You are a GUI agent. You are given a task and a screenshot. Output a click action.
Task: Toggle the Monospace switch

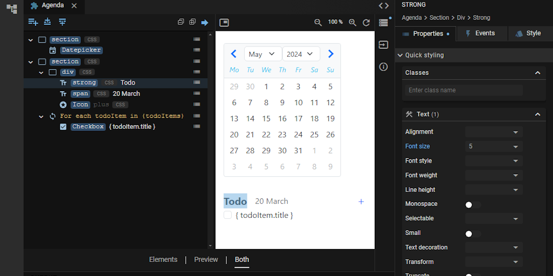pyautogui.click(x=473, y=204)
